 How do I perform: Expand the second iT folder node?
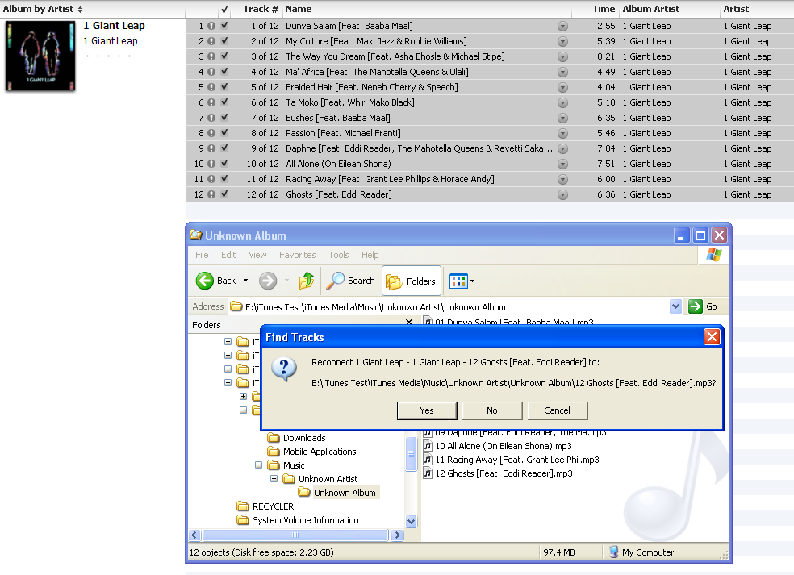pos(228,356)
